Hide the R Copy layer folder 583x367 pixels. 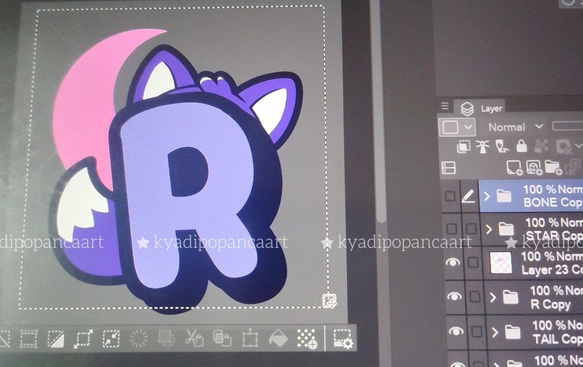coord(454,296)
